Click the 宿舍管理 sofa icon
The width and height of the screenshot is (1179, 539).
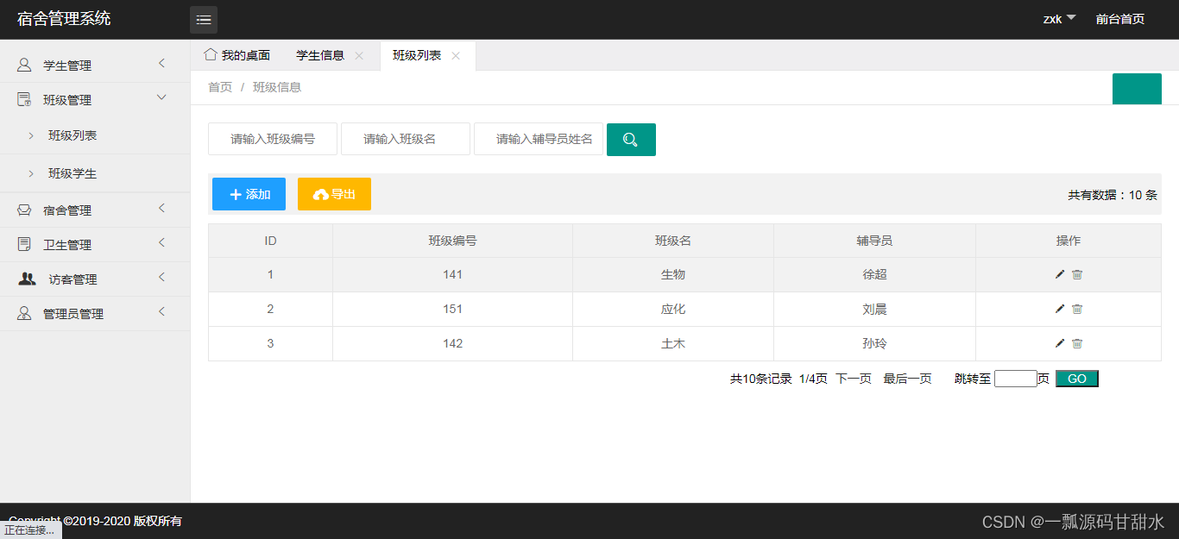[24, 210]
